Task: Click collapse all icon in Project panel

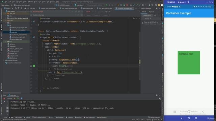Action: click(22, 8)
